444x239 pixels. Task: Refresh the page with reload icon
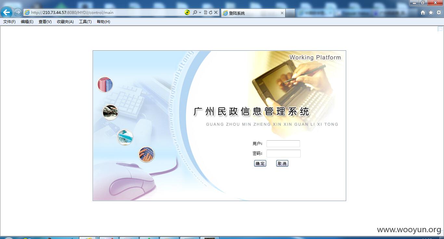(210, 12)
